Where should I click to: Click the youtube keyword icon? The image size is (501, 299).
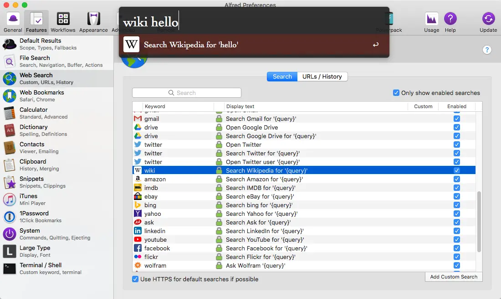(x=138, y=239)
